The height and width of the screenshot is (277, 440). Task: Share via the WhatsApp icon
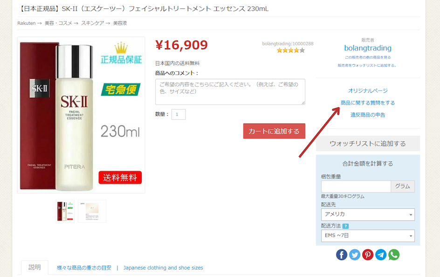point(394,255)
